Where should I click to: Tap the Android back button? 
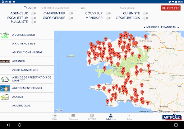(x=8, y=125)
